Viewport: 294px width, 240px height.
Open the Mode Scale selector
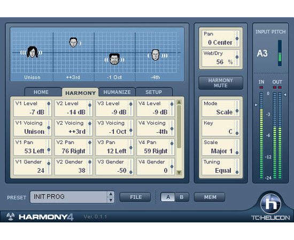pyautogui.click(x=221, y=108)
